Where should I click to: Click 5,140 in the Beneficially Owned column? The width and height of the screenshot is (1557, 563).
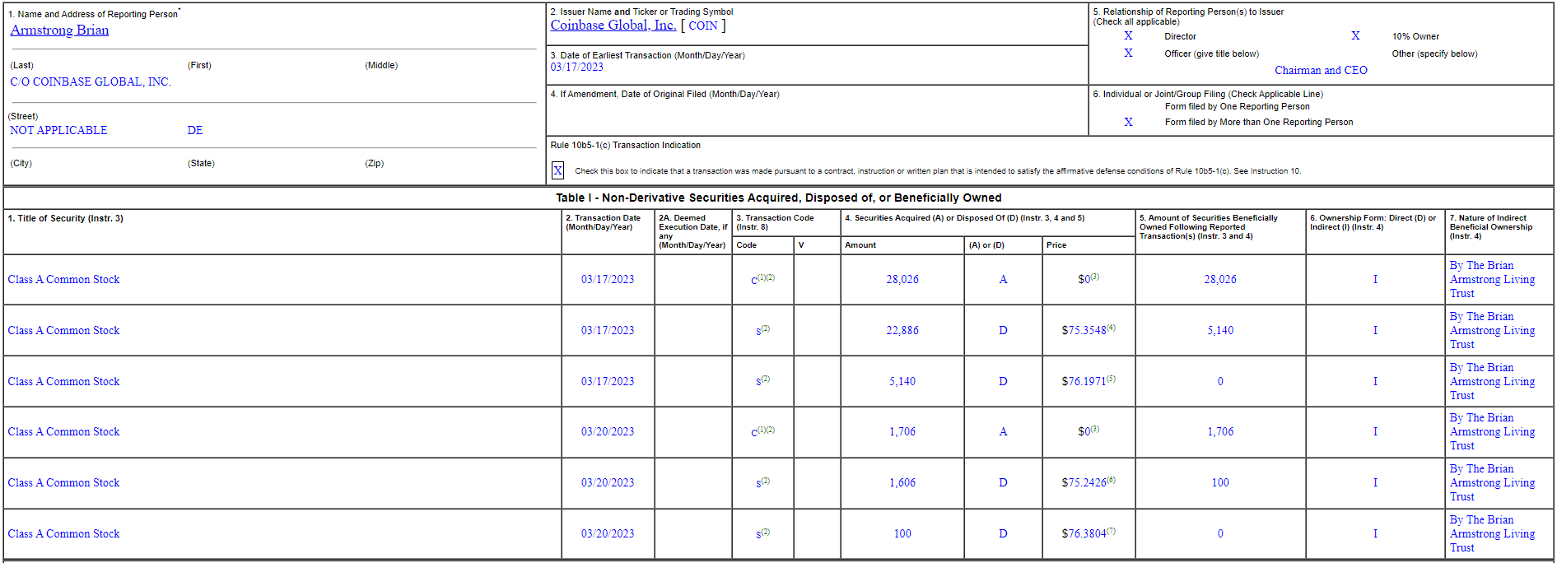click(1220, 330)
